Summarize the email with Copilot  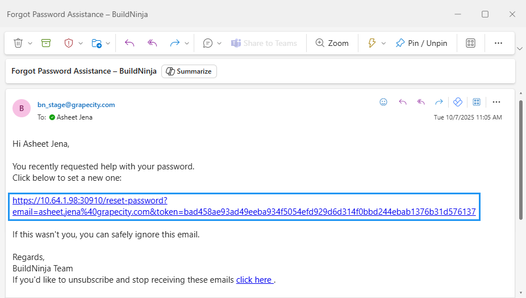189,71
